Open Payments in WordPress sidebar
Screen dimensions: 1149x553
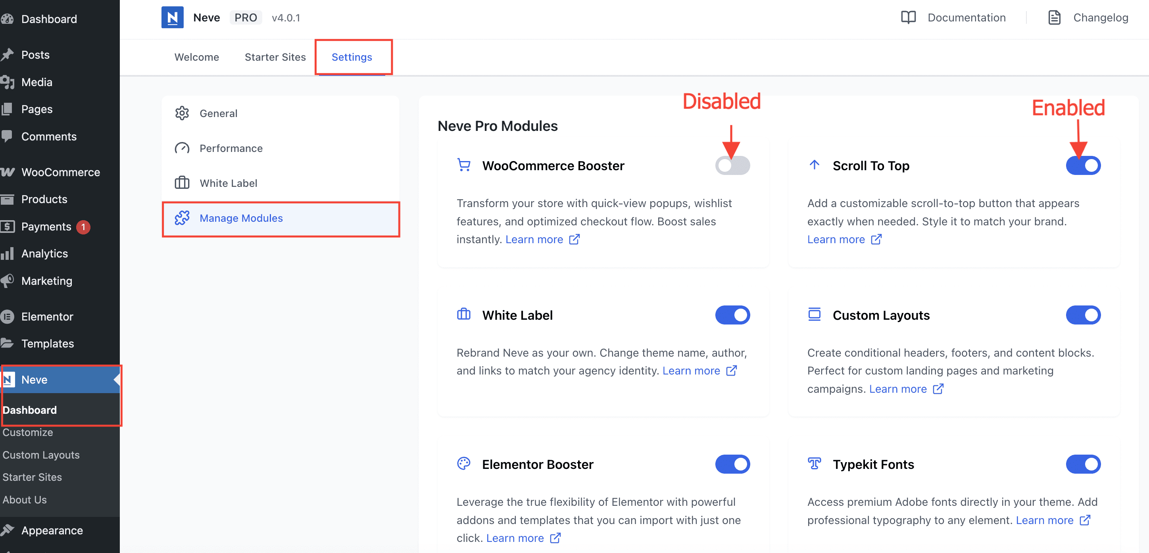point(46,227)
